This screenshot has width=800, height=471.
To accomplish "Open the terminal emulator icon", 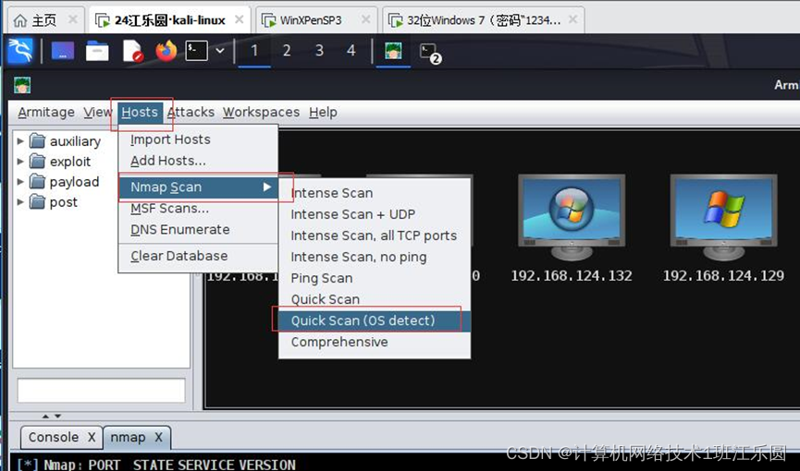I will [x=196, y=51].
